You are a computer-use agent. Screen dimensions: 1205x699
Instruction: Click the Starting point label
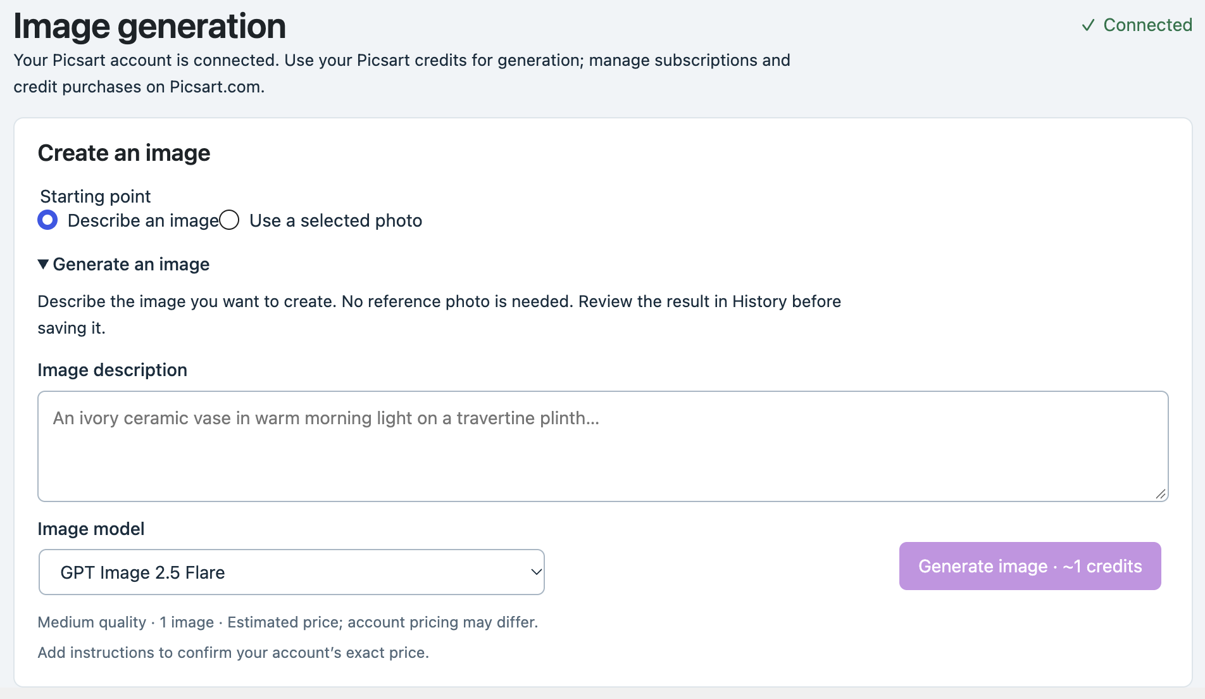(96, 196)
